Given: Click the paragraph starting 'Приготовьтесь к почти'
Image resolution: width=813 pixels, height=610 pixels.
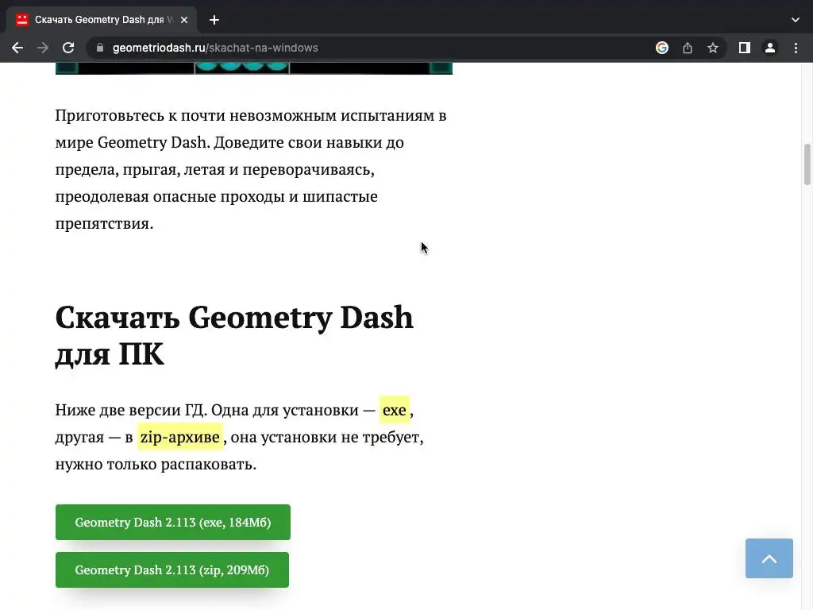Looking at the screenshot, I should pyautogui.click(x=251, y=169).
